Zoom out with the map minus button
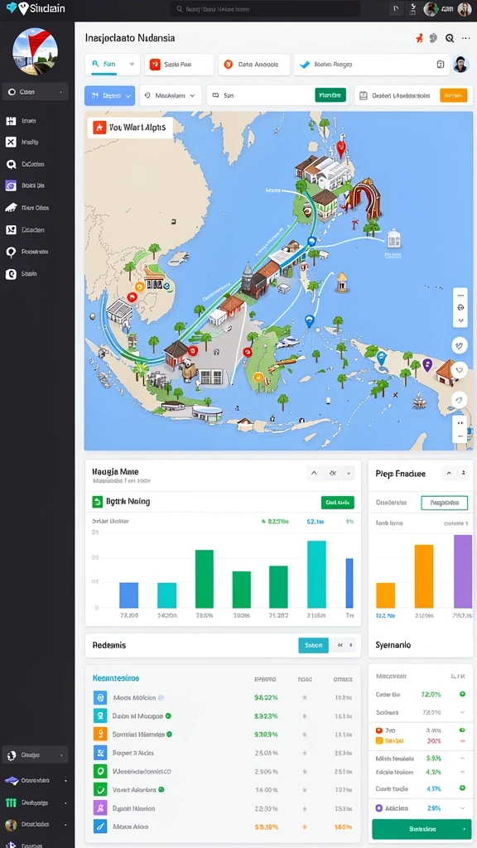Screen dimensions: 477x848 coord(460,435)
